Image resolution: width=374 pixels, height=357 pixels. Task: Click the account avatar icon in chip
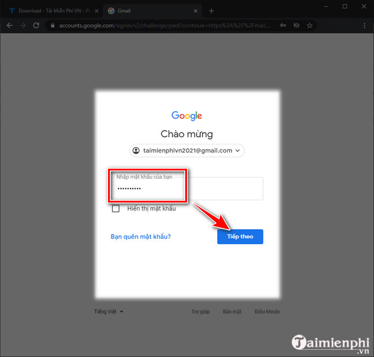click(x=136, y=150)
